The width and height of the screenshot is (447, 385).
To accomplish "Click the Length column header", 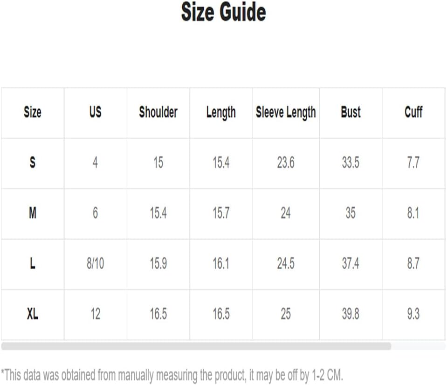I will (221, 113).
